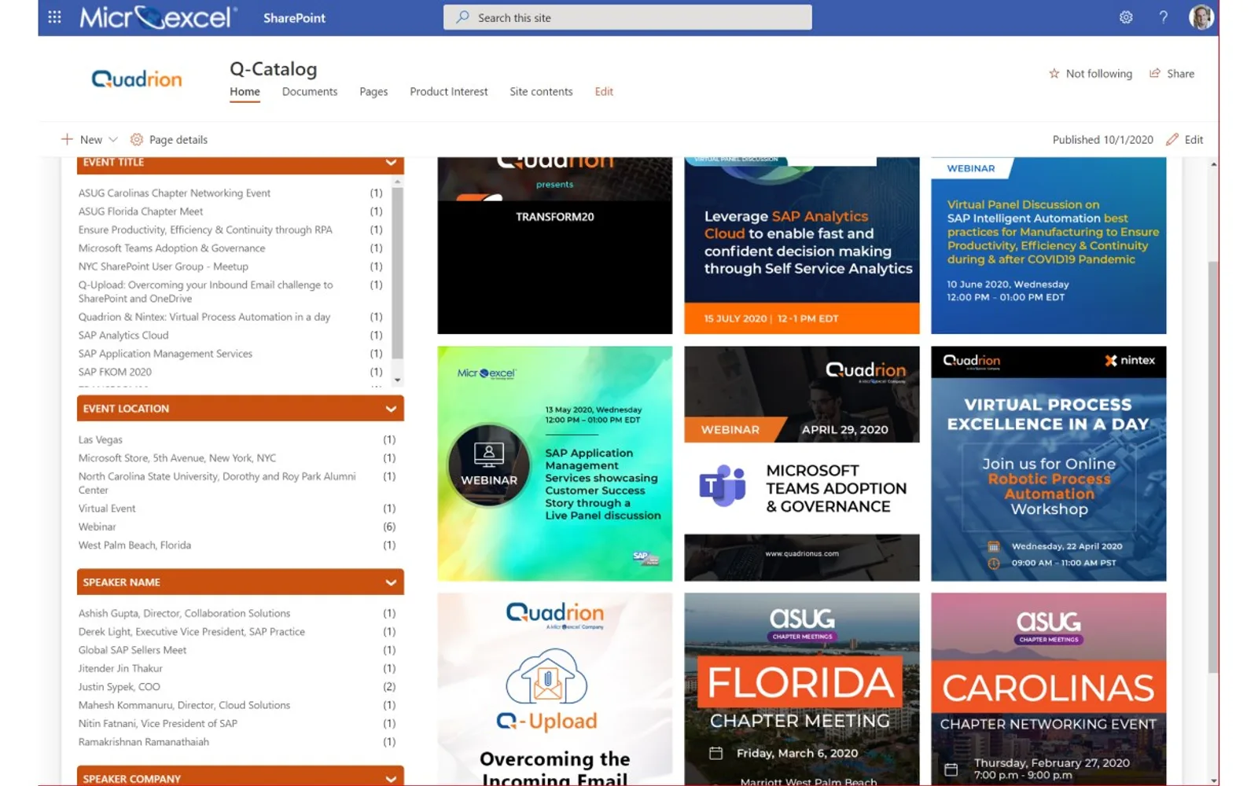Click the Share icon
Viewport: 1258px width, 786px height.
1155,73
